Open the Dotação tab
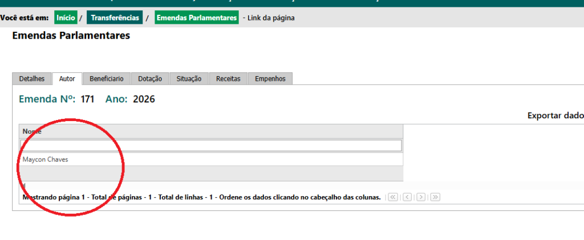The height and width of the screenshot is (240, 584). [150, 79]
